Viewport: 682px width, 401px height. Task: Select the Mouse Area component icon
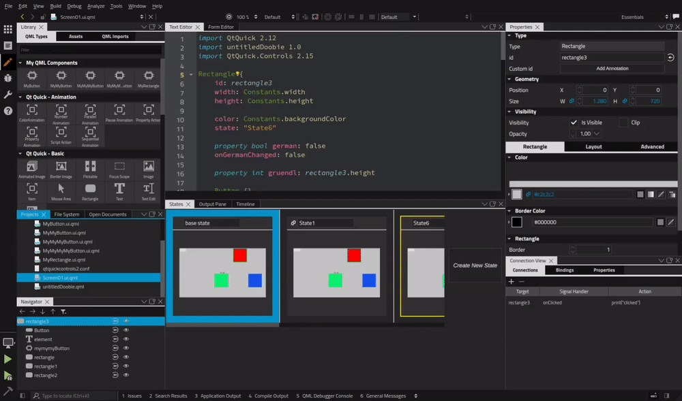[x=61, y=189]
